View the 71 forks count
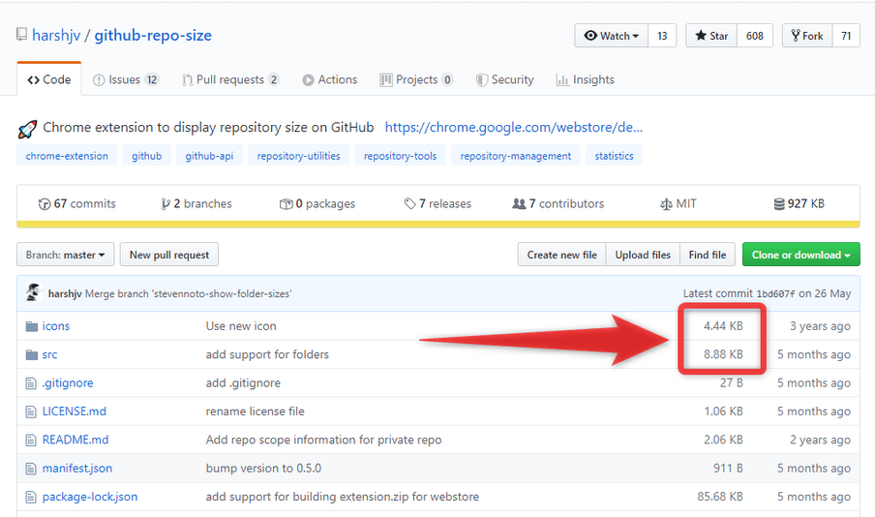Image resolution: width=875 pixels, height=517 pixels. tap(846, 36)
